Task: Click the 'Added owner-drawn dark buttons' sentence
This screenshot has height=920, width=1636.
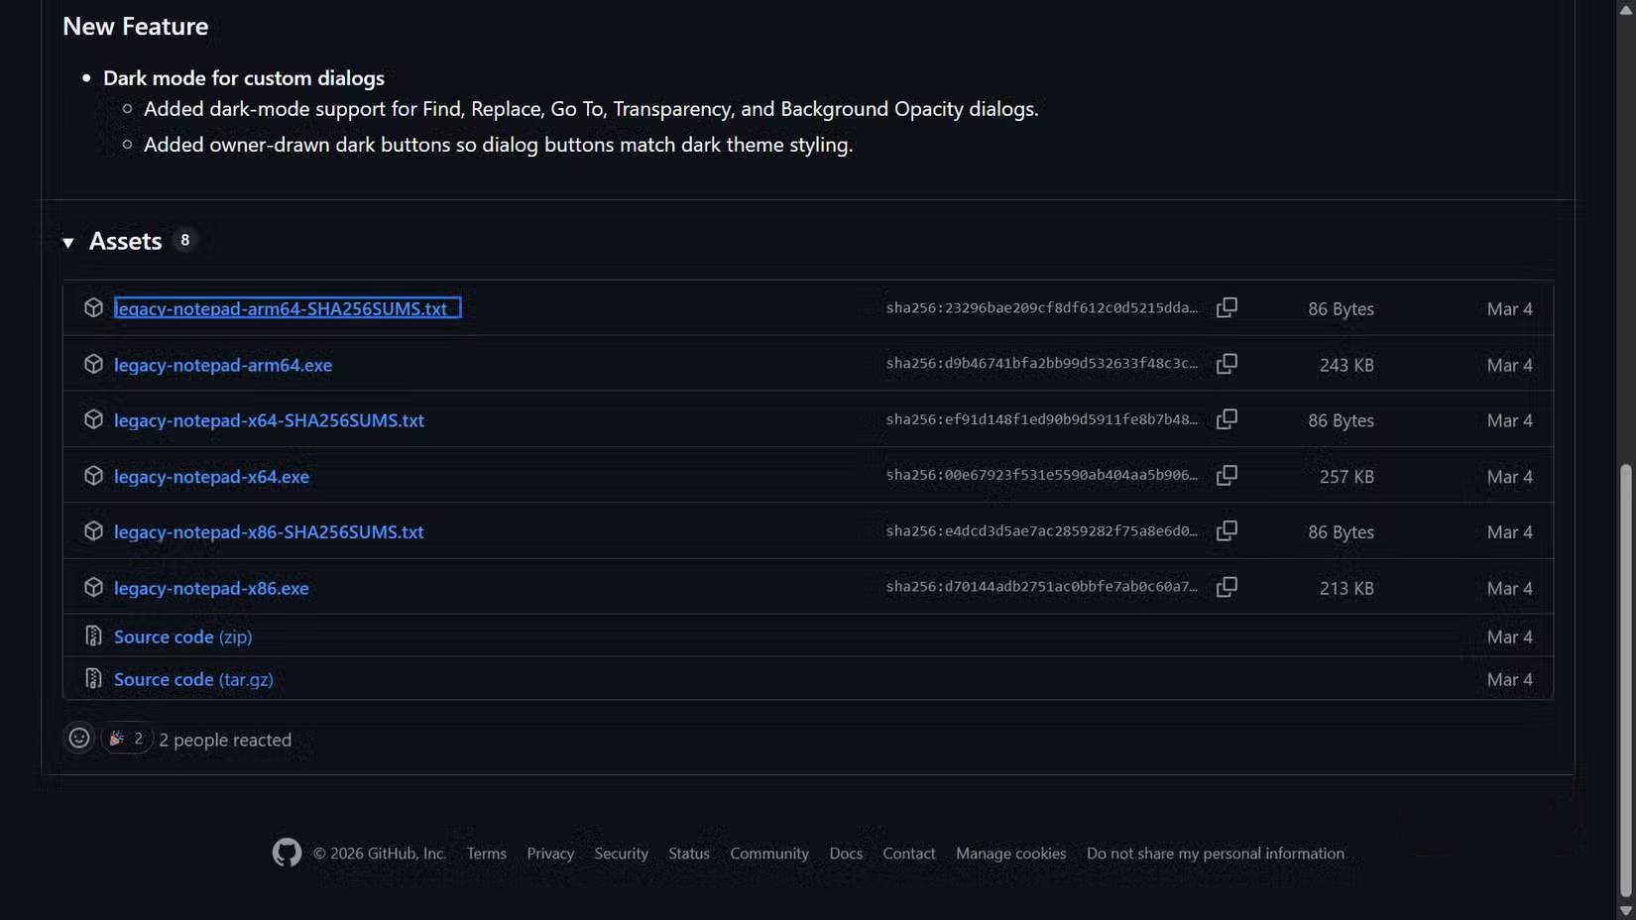Action: pos(498,145)
